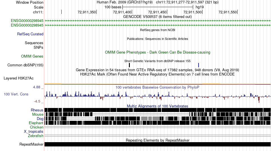
Task: Click the blue dbSNP variant marker
Action: [x=199, y=65]
